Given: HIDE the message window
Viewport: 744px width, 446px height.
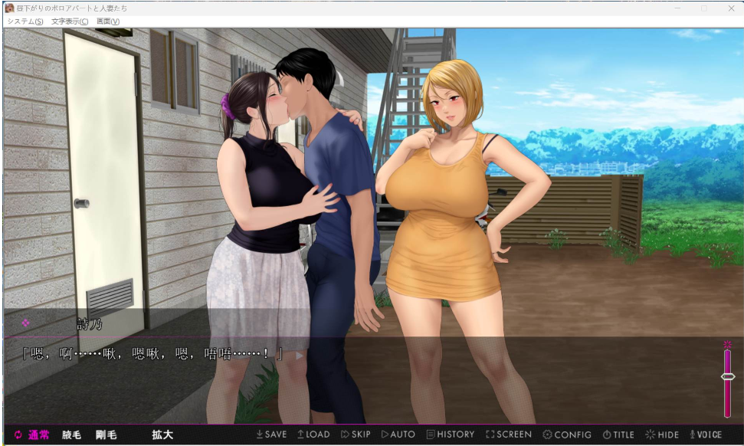Looking at the screenshot, I should 662,435.
